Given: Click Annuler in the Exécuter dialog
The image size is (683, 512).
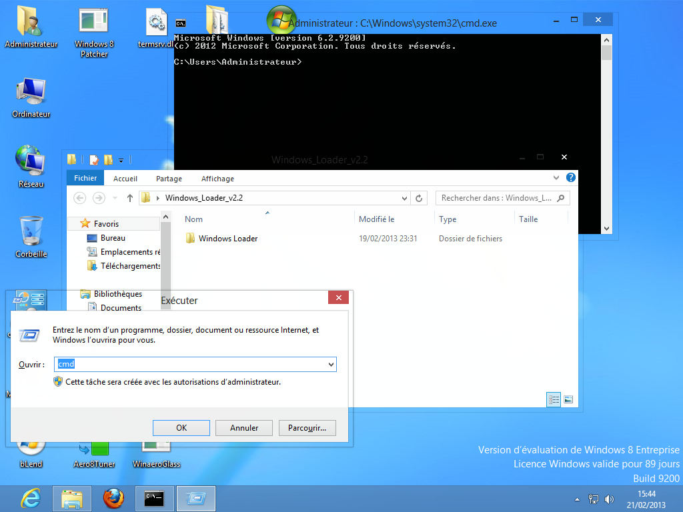Looking at the screenshot, I should tap(244, 428).
